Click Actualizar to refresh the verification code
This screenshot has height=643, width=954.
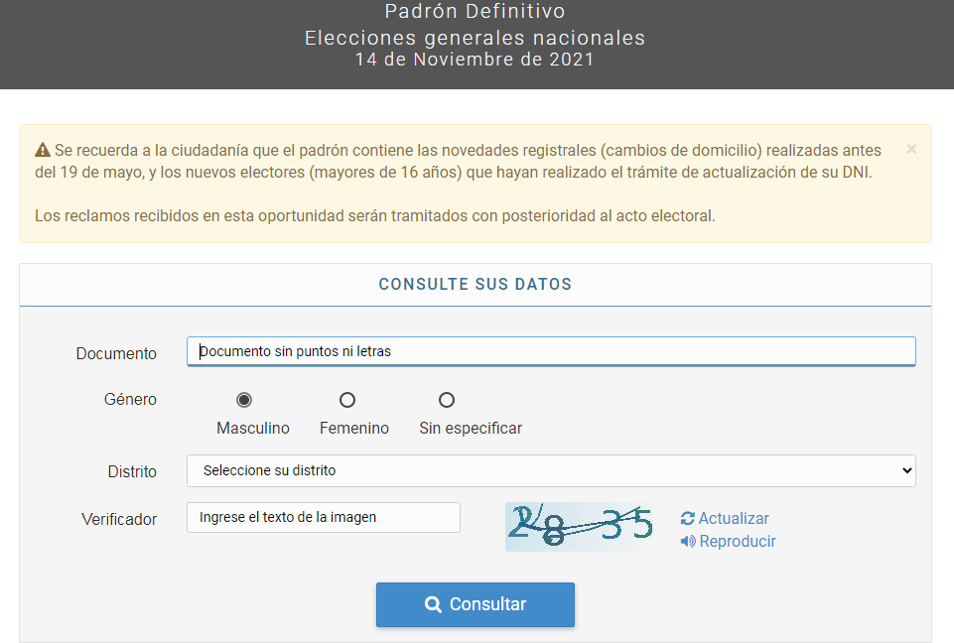point(732,517)
